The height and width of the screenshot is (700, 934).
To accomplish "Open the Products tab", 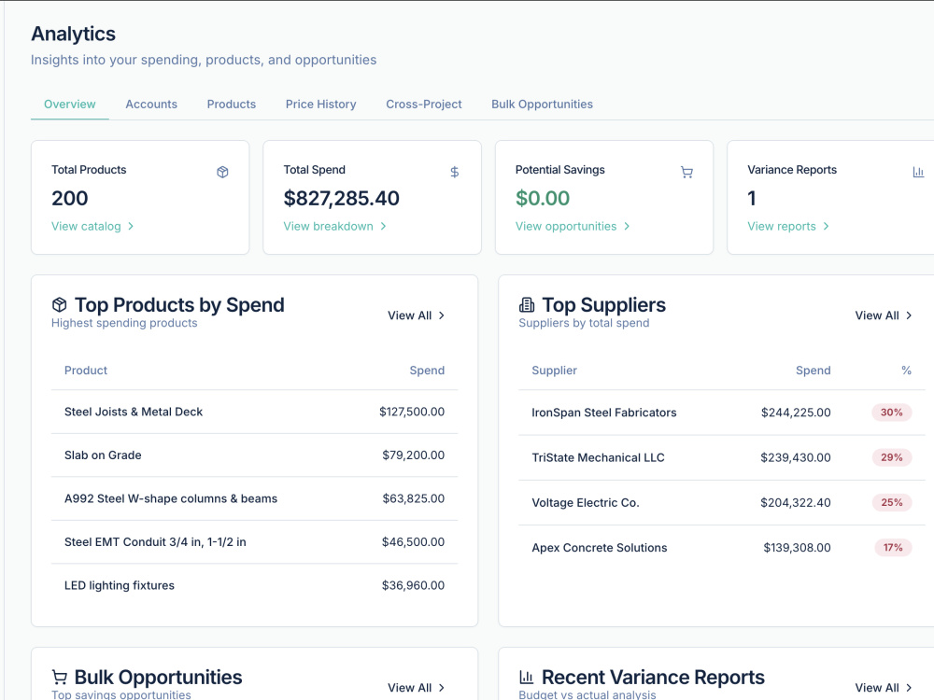I will point(231,105).
